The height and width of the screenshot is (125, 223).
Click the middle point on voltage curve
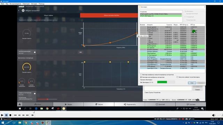[110, 43]
